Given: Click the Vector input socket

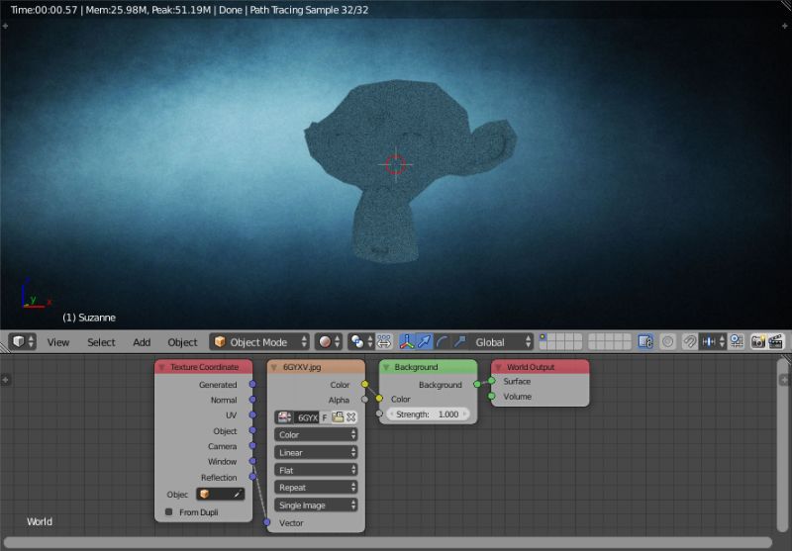Looking at the screenshot, I should pyautogui.click(x=266, y=522).
